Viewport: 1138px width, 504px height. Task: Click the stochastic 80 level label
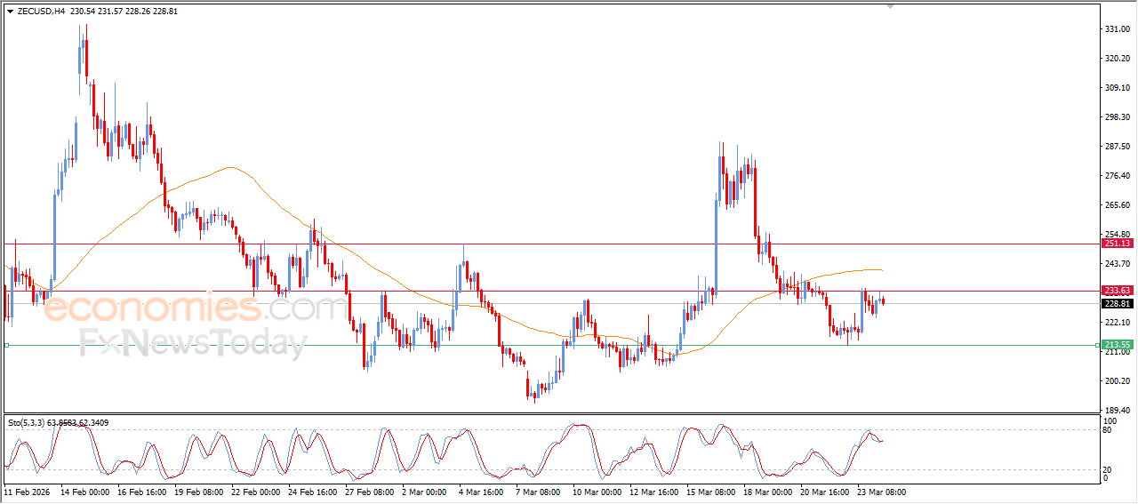[1108, 430]
